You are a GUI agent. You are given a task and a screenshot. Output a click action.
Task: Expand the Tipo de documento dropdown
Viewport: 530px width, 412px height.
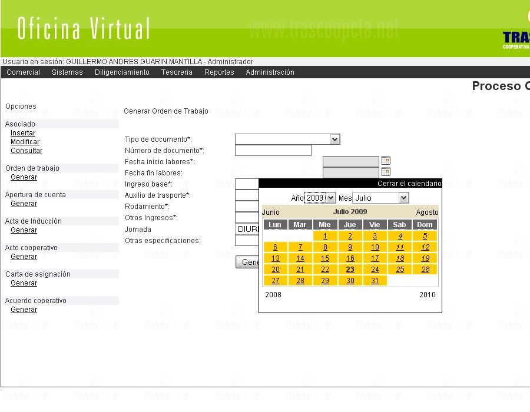pyautogui.click(x=334, y=139)
